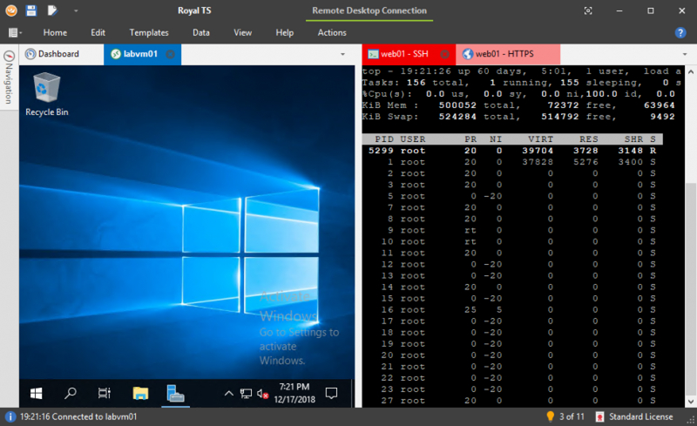The height and width of the screenshot is (426, 697).
Task: Click the license certificate icon
Action: pyautogui.click(x=599, y=416)
